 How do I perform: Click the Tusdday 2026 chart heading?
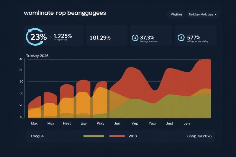pyautogui.click(x=37, y=56)
